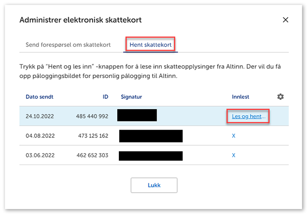The height and width of the screenshot is (214, 307).
Task: Click ID cell 473 125 162
Action: (92, 135)
